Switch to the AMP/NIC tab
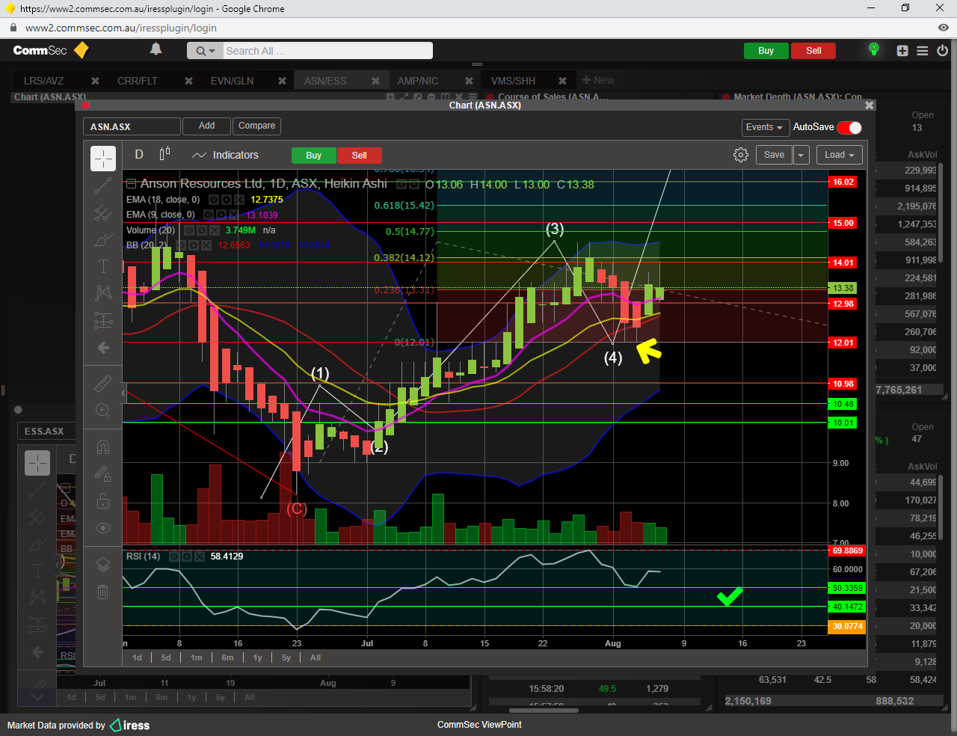Screen dimensions: 957x736 tap(418, 81)
